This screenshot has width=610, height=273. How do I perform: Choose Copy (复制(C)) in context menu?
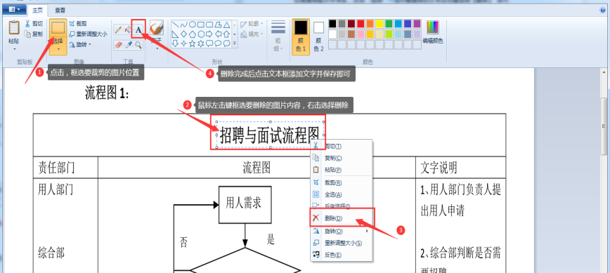(x=341, y=158)
